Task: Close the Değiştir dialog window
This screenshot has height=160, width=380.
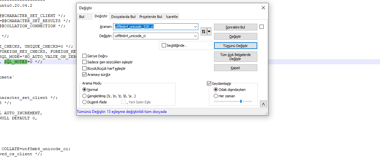Action: (x=263, y=8)
